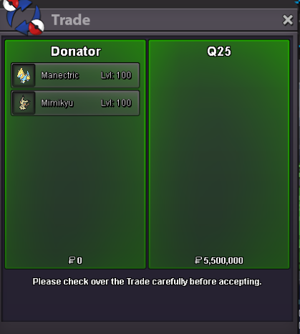The width and height of the screenshot is (300, 334).
Task: Close the Trade window with X
Action: click(x=288, y=20)
